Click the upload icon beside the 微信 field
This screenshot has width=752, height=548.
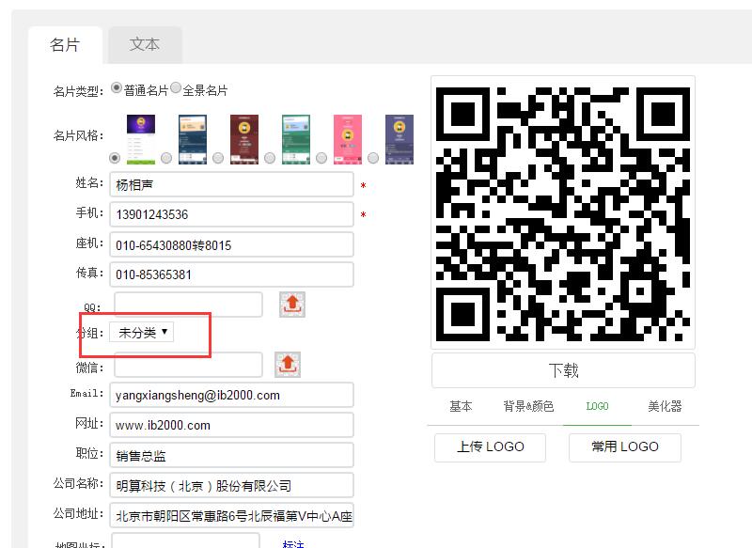tap(288, 365)
